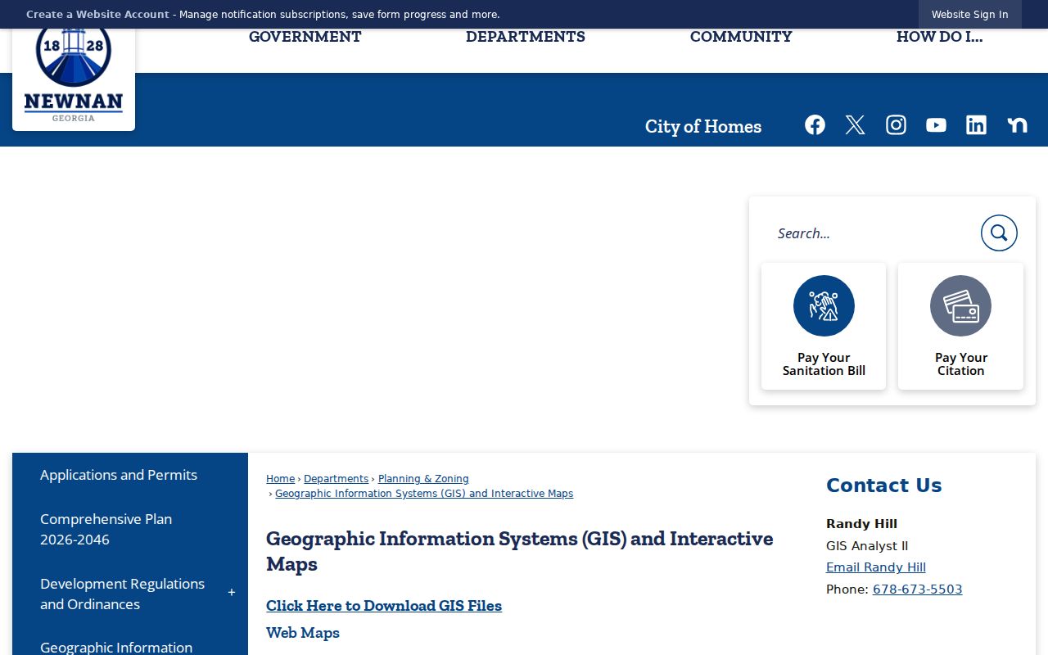Click the Contact Us heading
The image size is (1048, 655).
[x=884, y=486]
